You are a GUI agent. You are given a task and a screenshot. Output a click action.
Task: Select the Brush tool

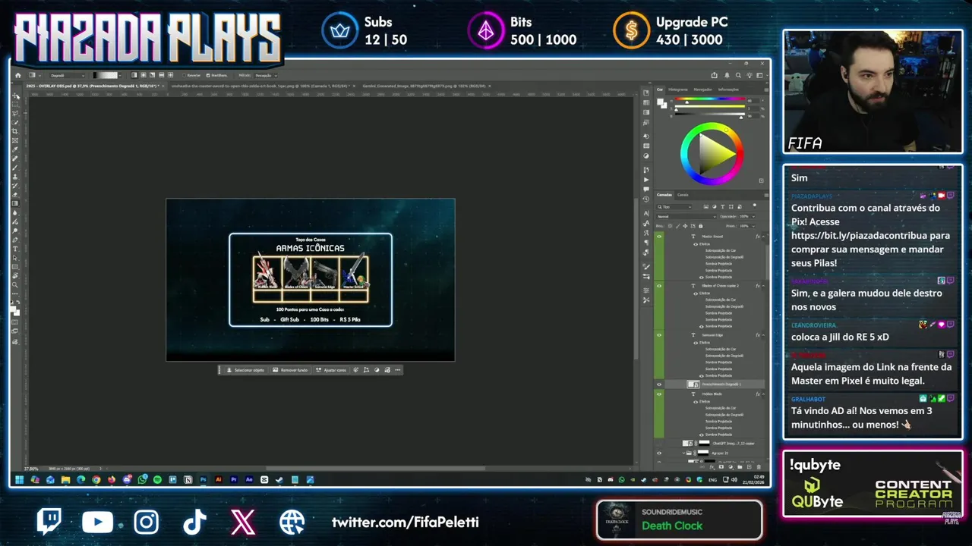15,168
